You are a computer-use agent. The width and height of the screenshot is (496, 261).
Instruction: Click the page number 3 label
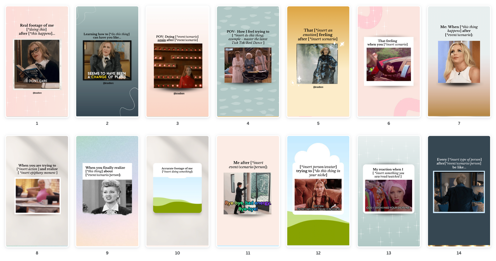[178, 123]
